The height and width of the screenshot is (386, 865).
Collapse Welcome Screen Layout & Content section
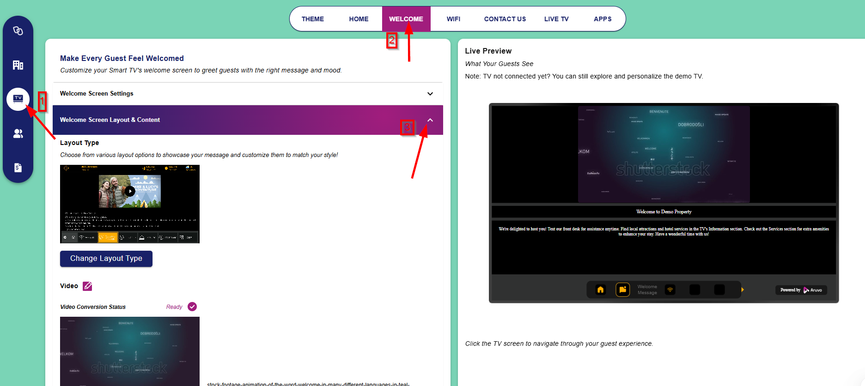(x=430, y=120)
